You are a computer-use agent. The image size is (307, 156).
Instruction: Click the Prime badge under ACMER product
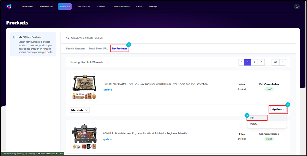pyautogui.click(x=107, y=139)
